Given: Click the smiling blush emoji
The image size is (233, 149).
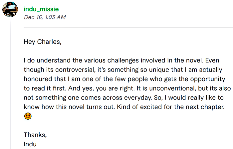Looking at the screenshot, I should 28,116.
